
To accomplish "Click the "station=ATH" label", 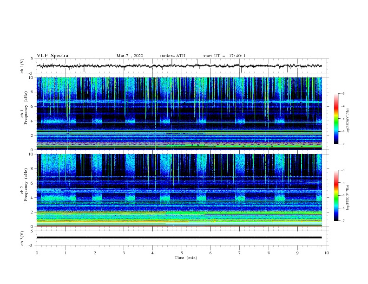I will pyautogui.click(x=172, y=56).
